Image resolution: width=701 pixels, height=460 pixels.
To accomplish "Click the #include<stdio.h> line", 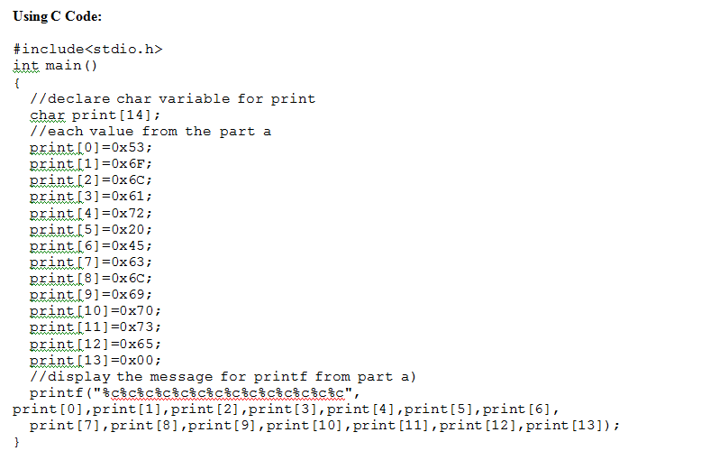I will pyautogui.click(x=87, y=50).
